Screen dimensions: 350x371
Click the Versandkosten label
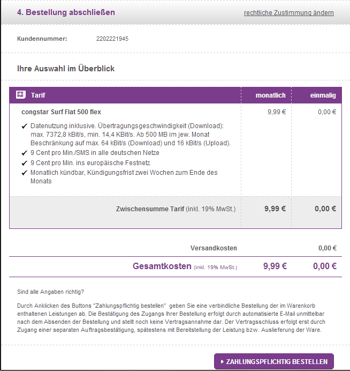point(214,248)
